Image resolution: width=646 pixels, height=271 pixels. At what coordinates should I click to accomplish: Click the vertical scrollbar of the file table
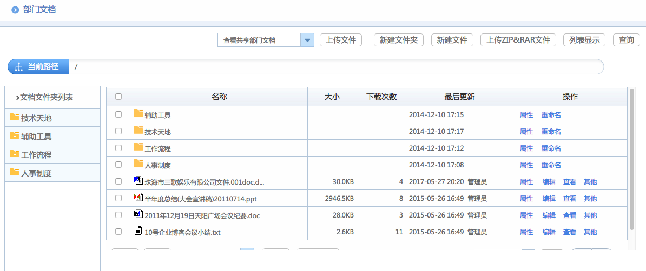pos(631,157)
